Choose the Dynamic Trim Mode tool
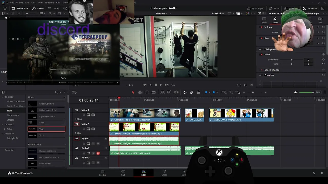 point(147,92)
